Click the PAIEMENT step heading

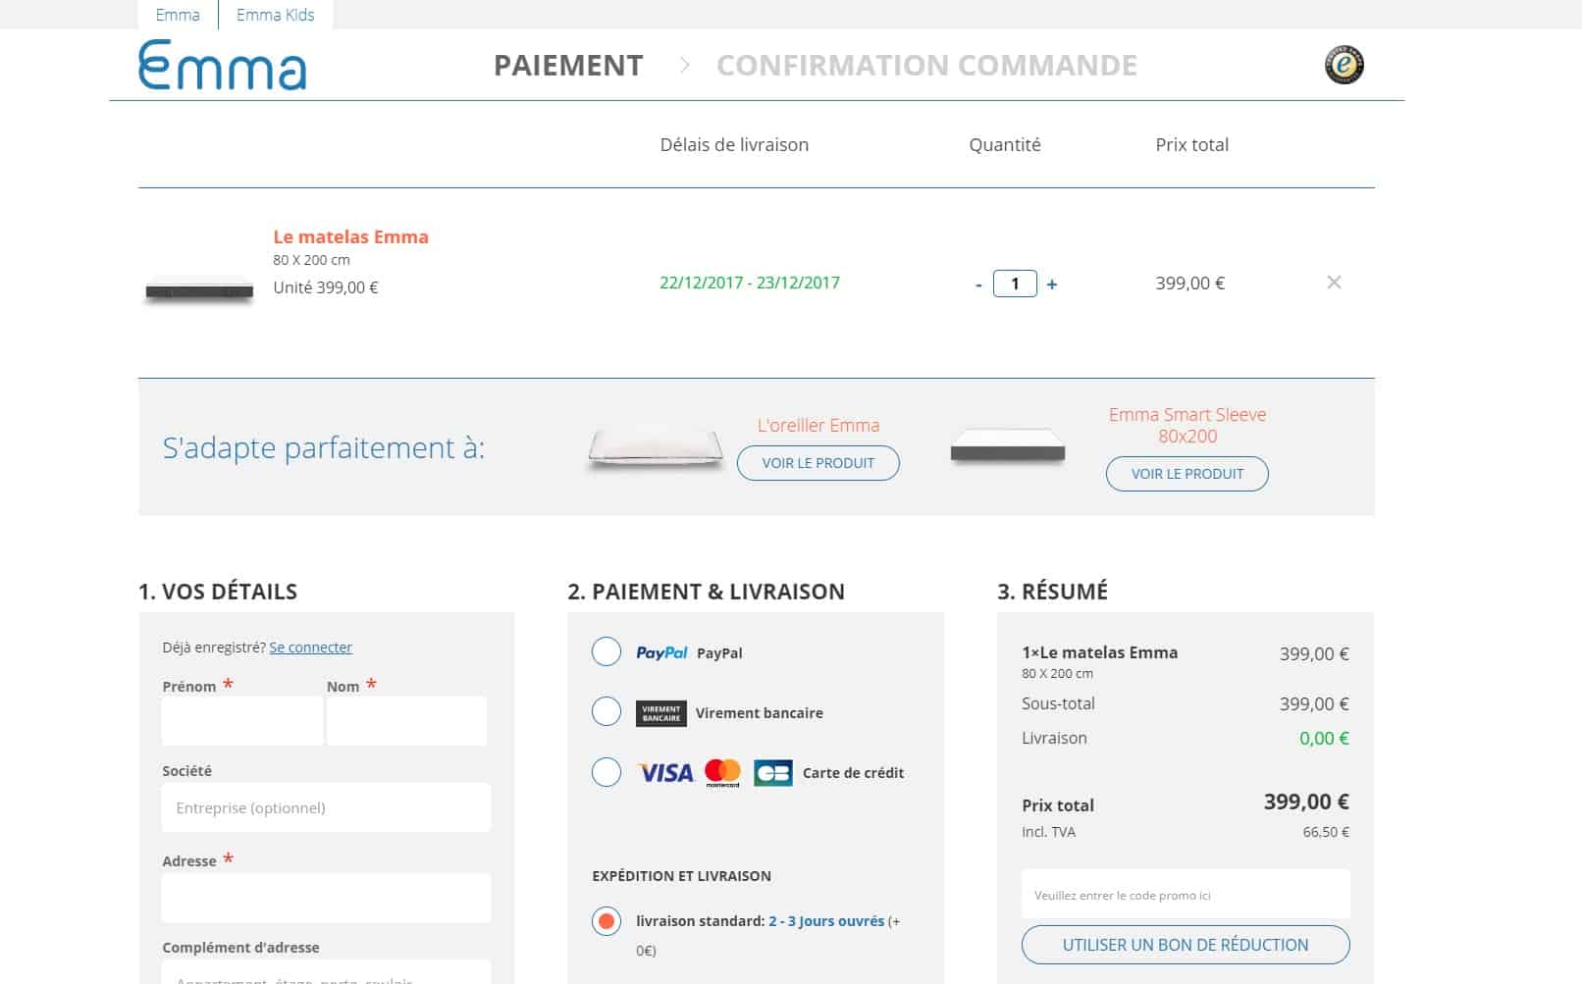(568, 66)
